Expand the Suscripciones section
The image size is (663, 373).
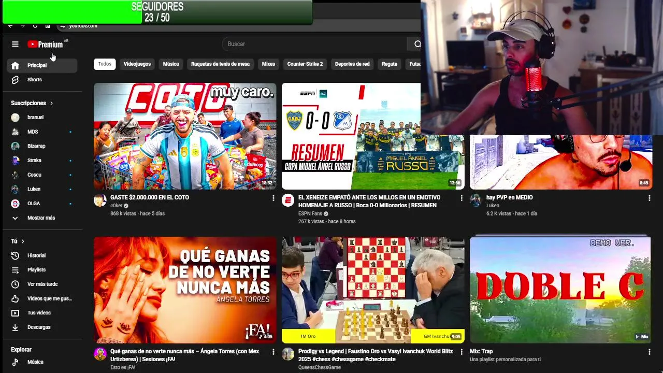32,103
